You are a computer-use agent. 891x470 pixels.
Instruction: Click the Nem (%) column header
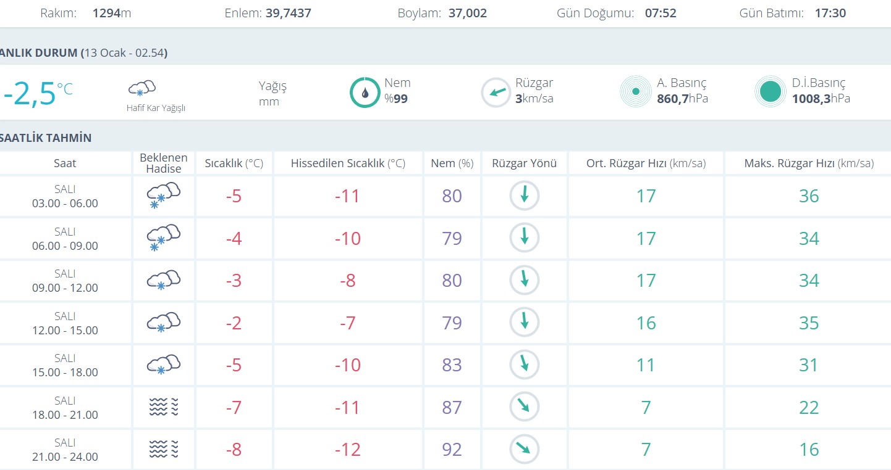pos(452,163)
